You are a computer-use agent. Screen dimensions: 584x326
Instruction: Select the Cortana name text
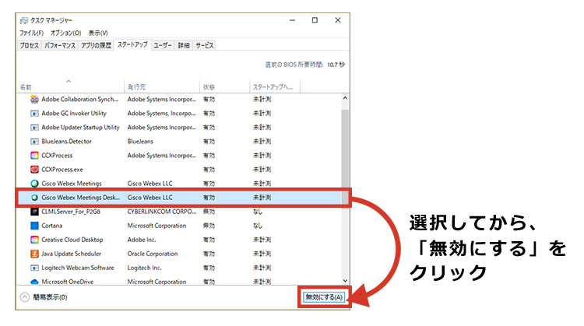[51, 226]
